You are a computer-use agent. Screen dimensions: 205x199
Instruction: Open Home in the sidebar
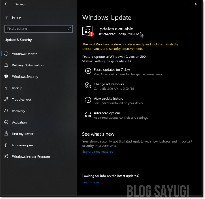click(x=16, y=18)
